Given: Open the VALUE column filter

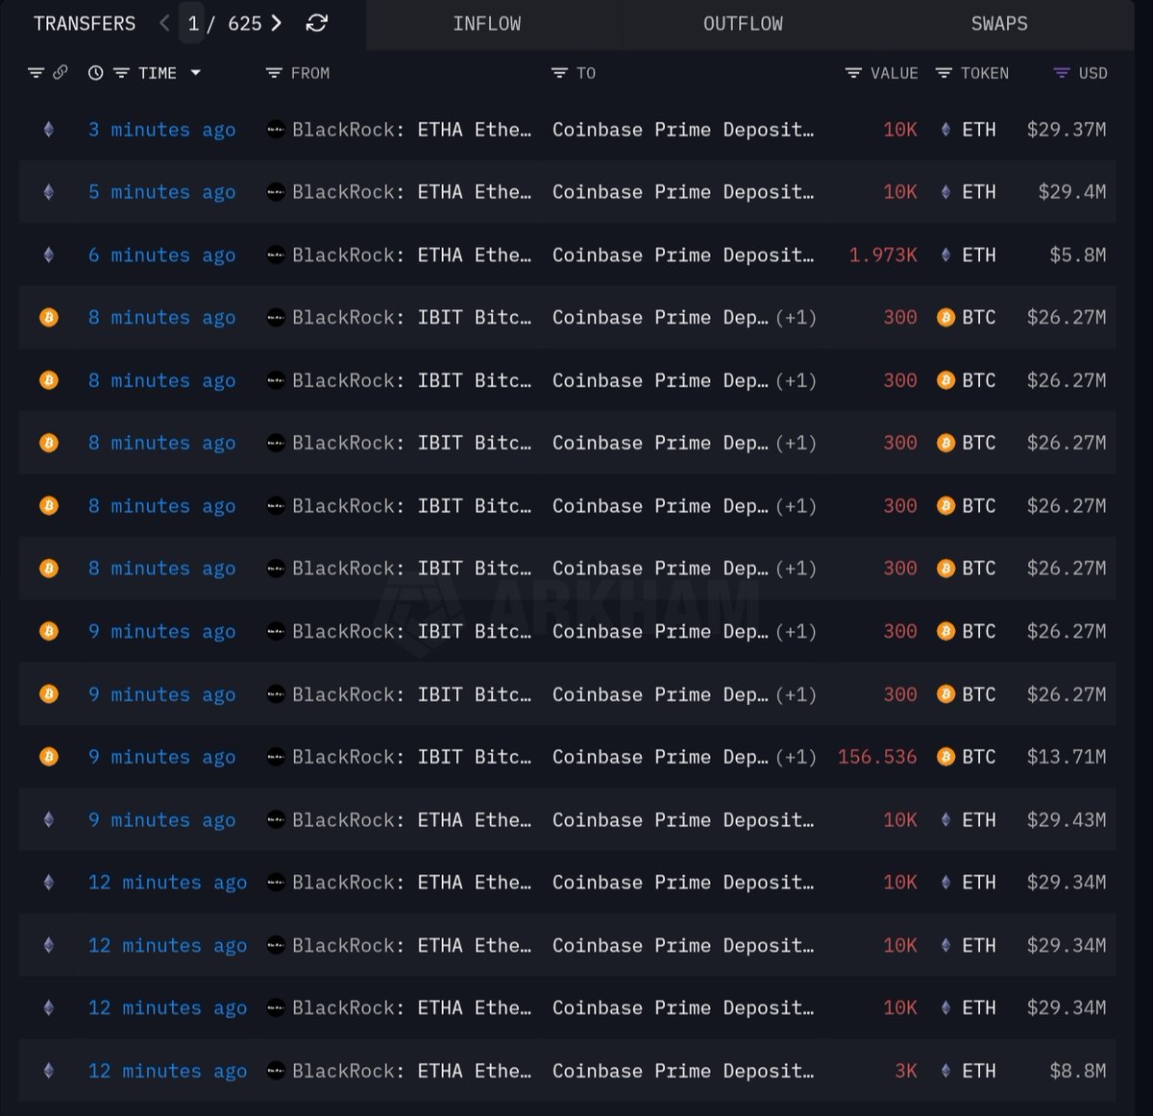Looking at the screenshot, I should (x=853, y=73).
